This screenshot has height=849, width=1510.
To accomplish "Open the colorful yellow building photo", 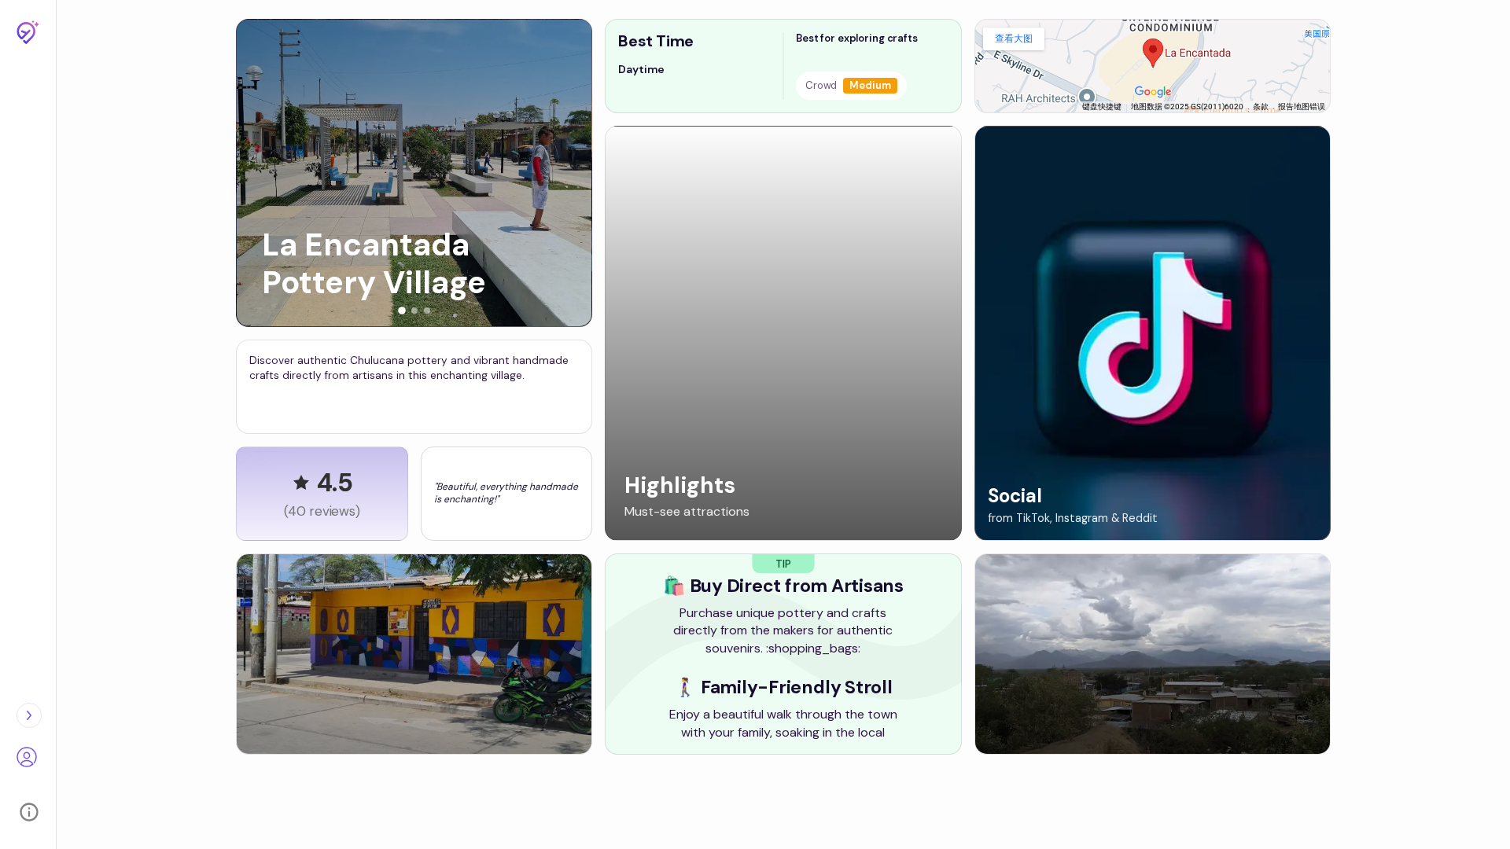I will pos(414,654).
